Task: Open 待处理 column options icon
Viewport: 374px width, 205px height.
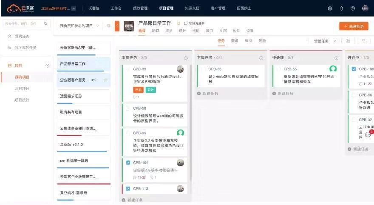Action: click(x=336, y=58)
